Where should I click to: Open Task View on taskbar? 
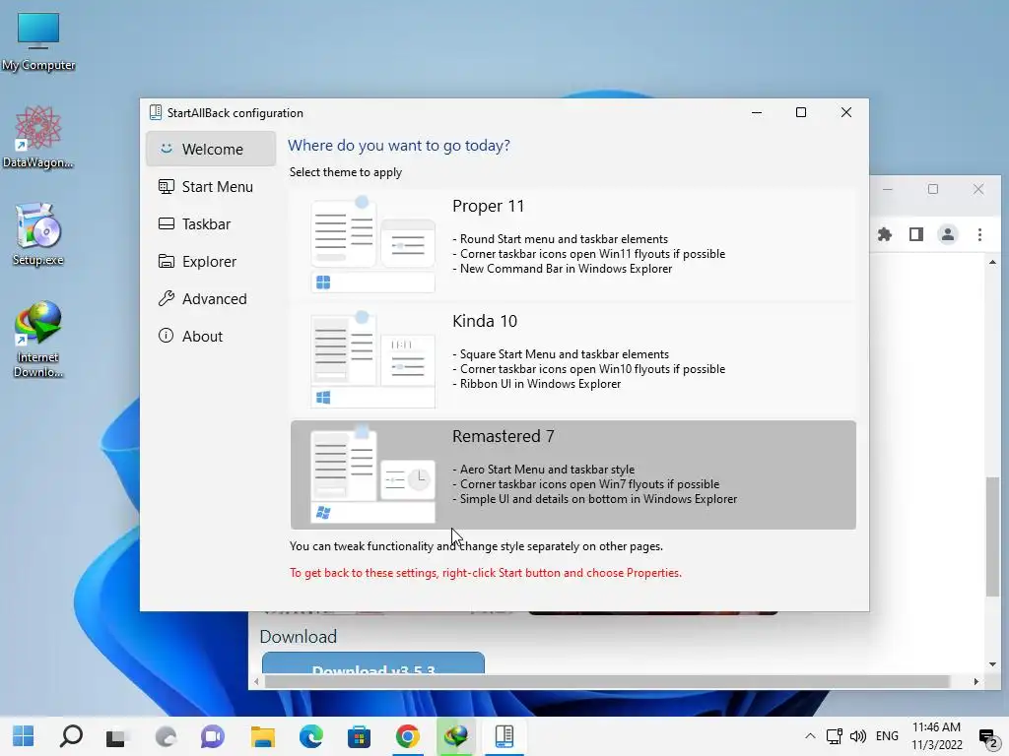pyautogui.click(x=118, y=736)
